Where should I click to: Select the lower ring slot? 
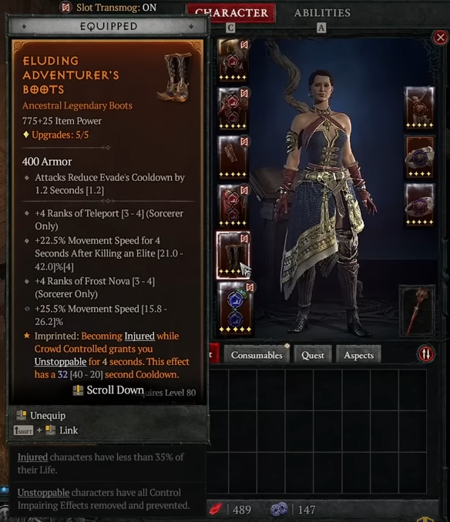419,205
